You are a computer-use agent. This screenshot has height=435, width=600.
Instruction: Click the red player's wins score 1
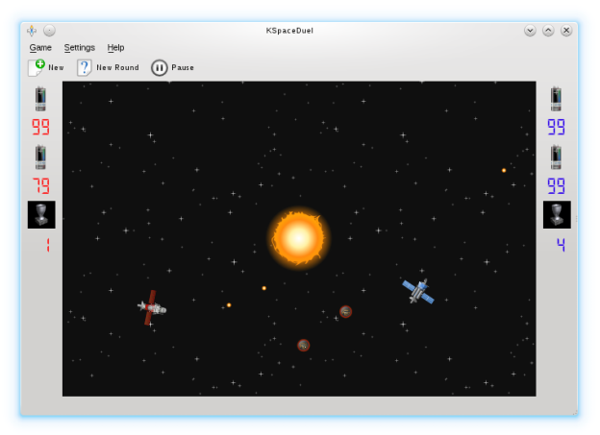click(x=47, y=246)
